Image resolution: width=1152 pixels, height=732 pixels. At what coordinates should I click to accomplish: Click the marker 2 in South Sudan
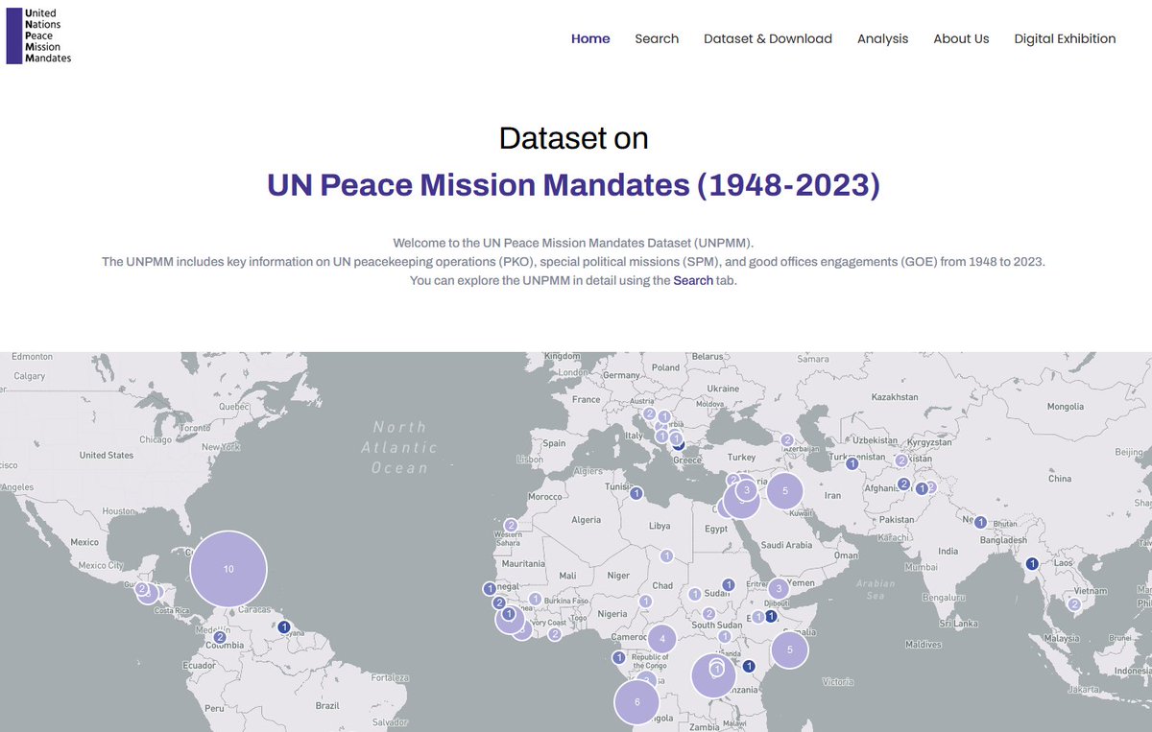pyautogui.click(x=708, y=613)
